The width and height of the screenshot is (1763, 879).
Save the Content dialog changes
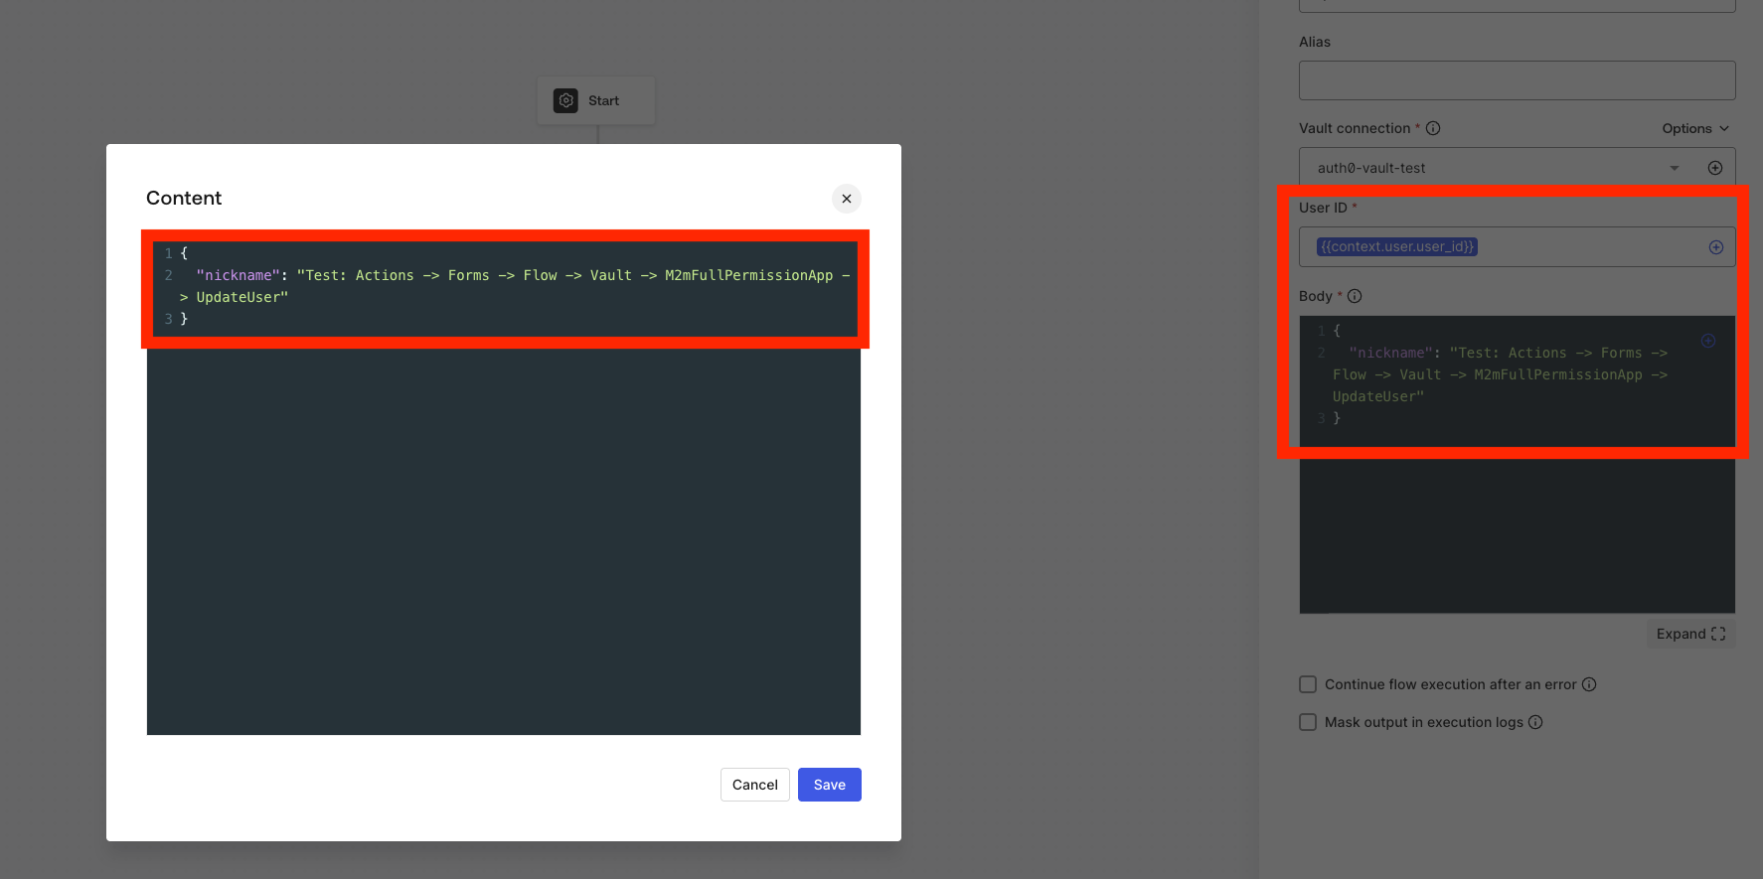tap(830, 785)
